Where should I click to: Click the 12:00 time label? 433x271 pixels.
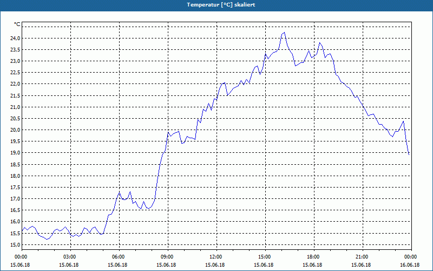[x=217, y=257]
